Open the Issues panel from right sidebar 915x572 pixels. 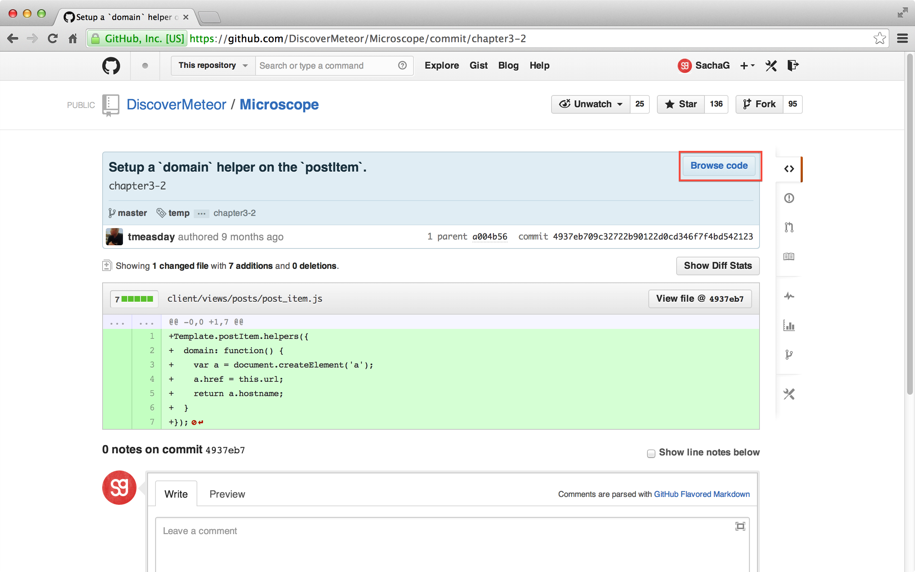(x=789, y=198)
